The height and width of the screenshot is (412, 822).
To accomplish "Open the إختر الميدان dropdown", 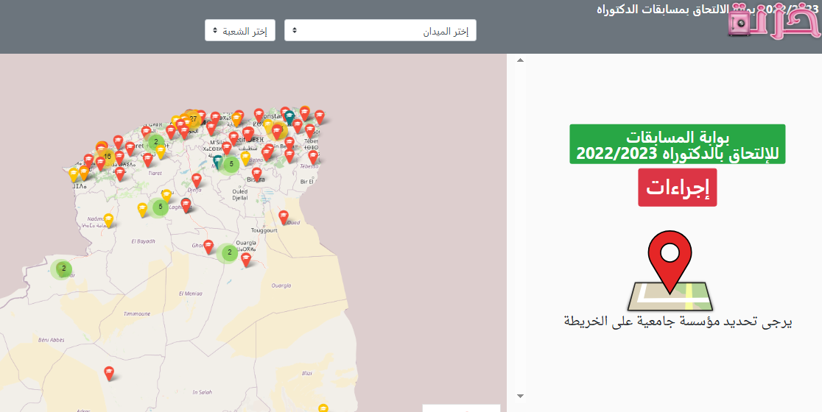I will tap(380, 31).
